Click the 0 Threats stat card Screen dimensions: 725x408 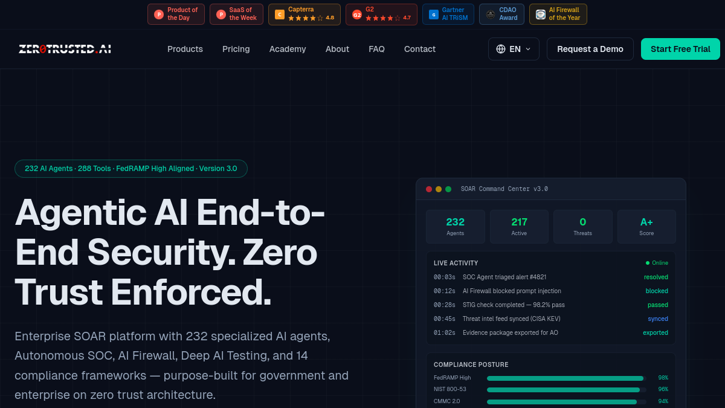(583, 227)
